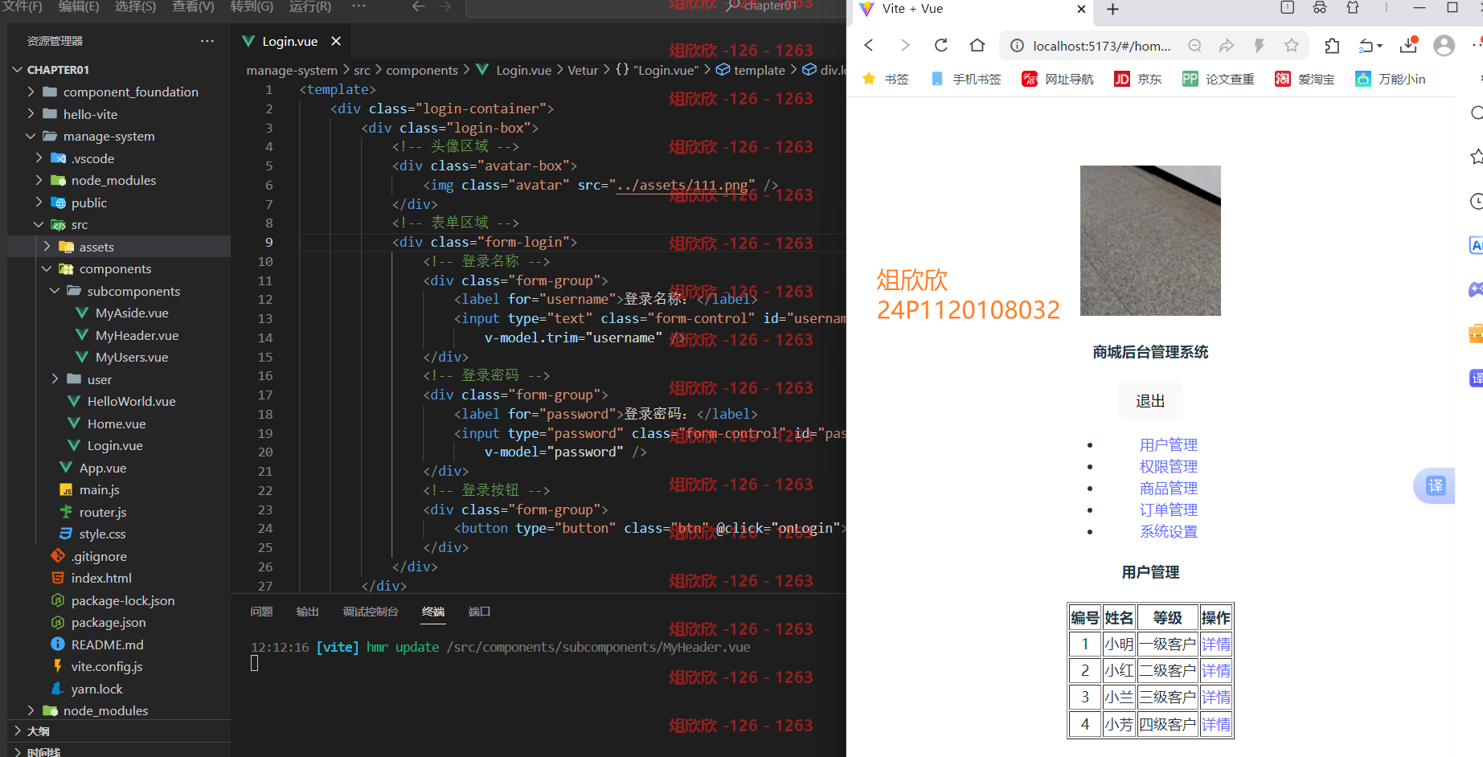Open router.js file
The image size is (1483, 757).
(x=103, y=512)
